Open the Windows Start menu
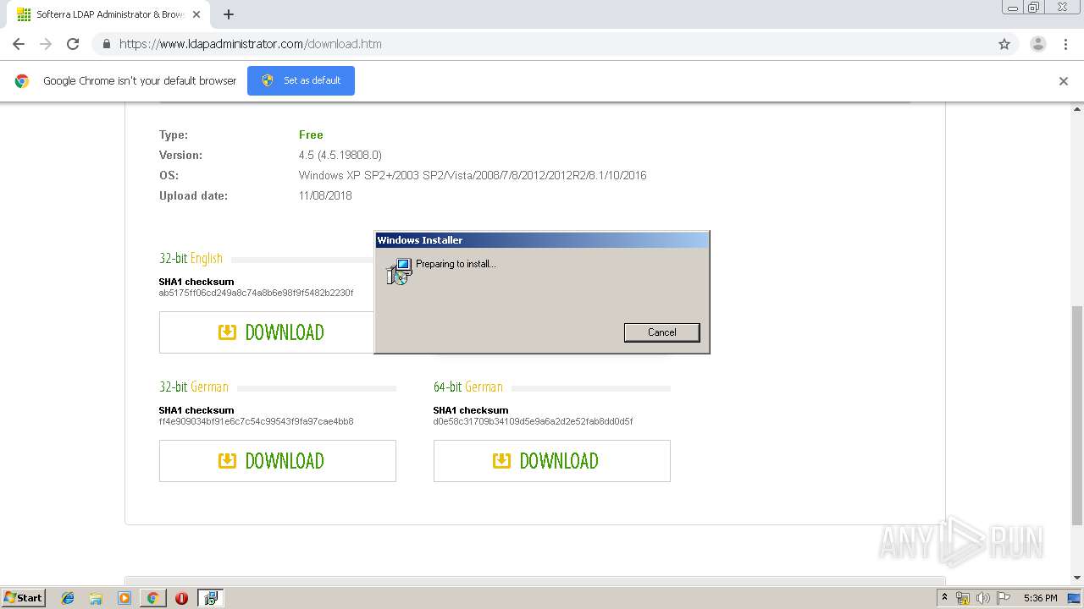This screenshot has width=1084, height=609. click(x=24, y=597)
